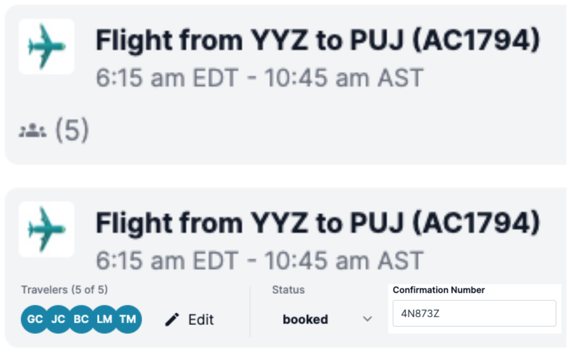The height and width of the screenshot is (353, 572).
Task: Expand the status chevron arrow
Action: (367, 319)
